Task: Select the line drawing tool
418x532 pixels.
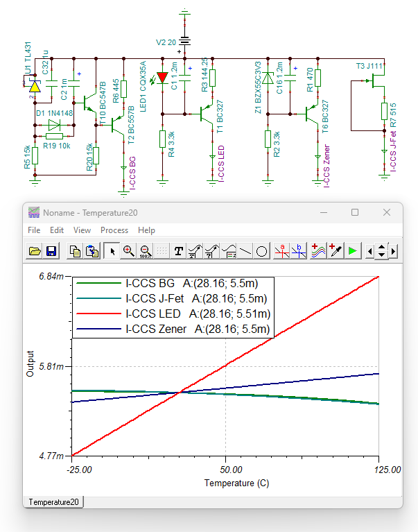Action: [245, 251]
